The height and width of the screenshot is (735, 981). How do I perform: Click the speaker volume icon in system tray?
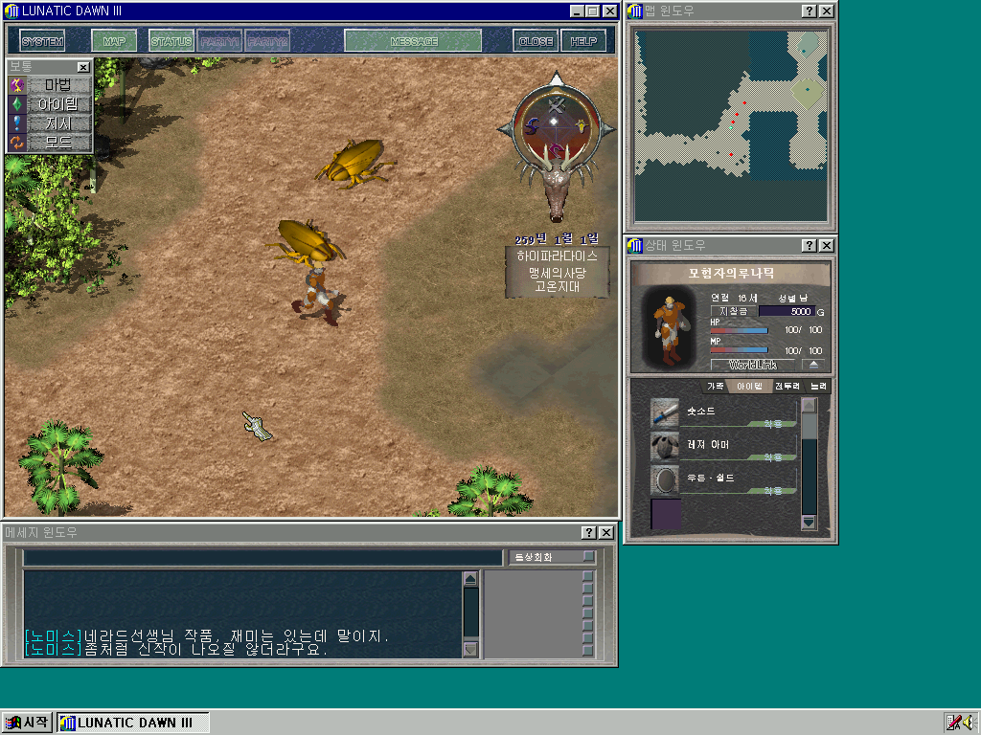pyautogui.click(x=970, y=723)
